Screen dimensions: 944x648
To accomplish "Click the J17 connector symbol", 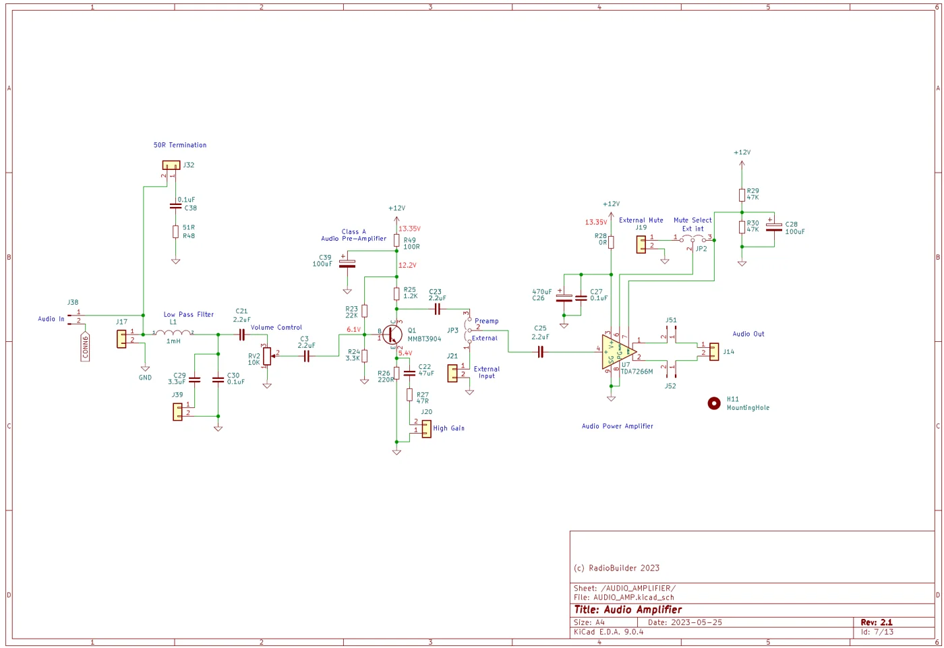I will point(121,338).
